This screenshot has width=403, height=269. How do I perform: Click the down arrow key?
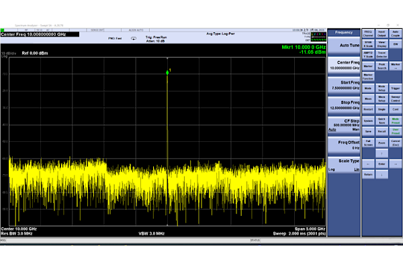tap(382, 174)
